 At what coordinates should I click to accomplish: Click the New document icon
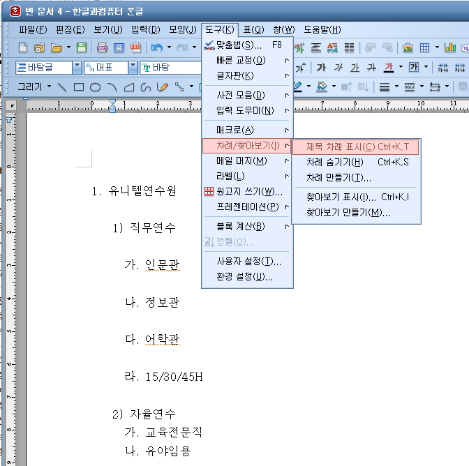tap(23, 48)
